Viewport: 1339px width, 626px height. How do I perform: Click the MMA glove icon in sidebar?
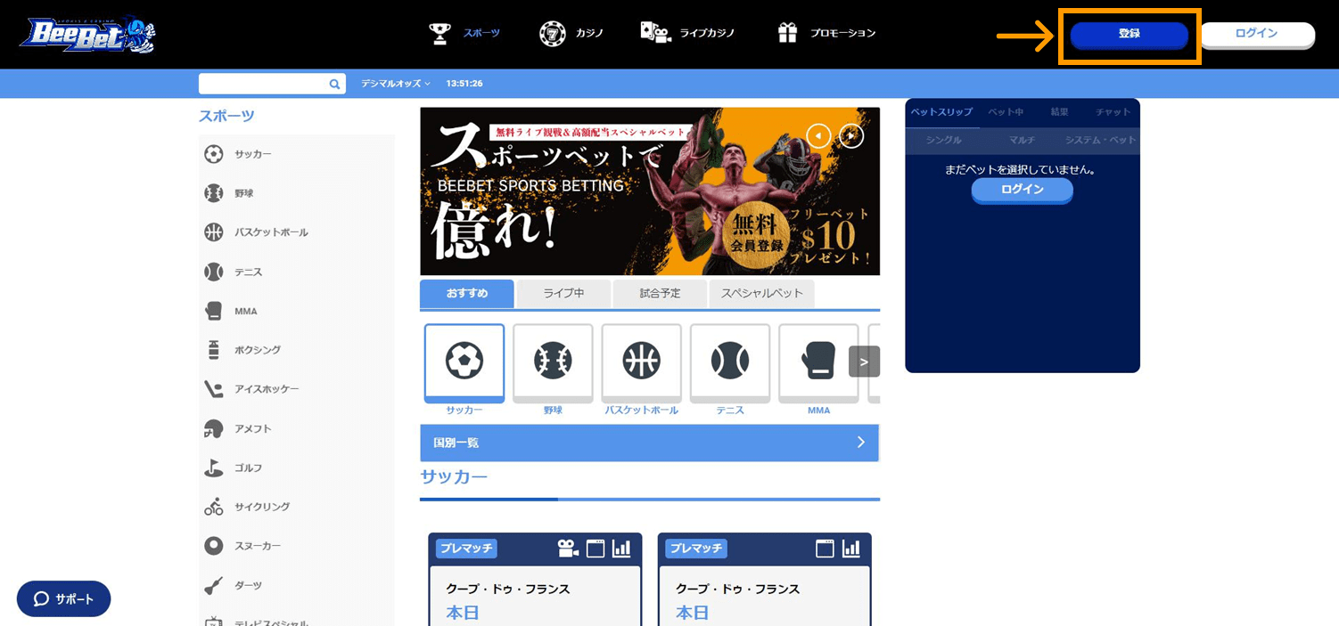pos(214,311)
